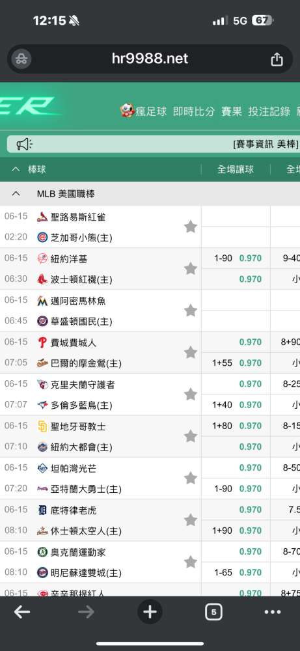
Task: Toggle favorite star for 聖路易斯紅雀 match
Action: pyautogui.click(x=191, y=227)
